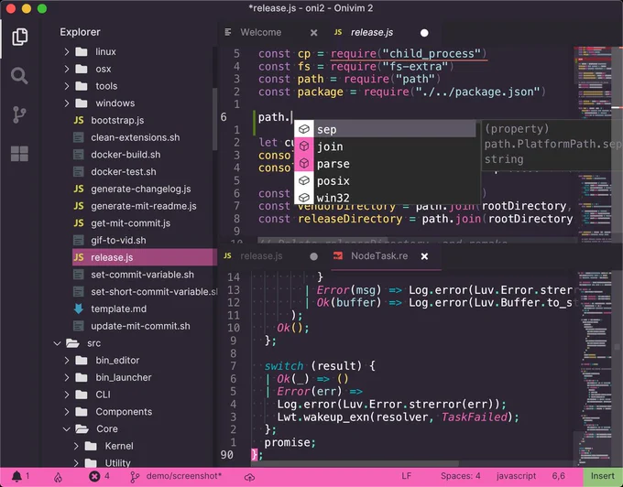Click the 6,6 cursor position indicator
The image size is (623, 487).
coord(558,476)
